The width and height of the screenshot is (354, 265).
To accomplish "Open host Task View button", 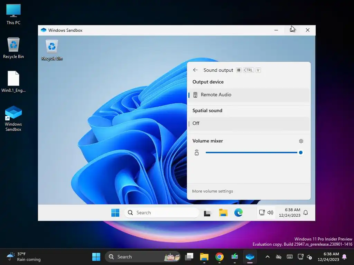I will tap(189, 257).
